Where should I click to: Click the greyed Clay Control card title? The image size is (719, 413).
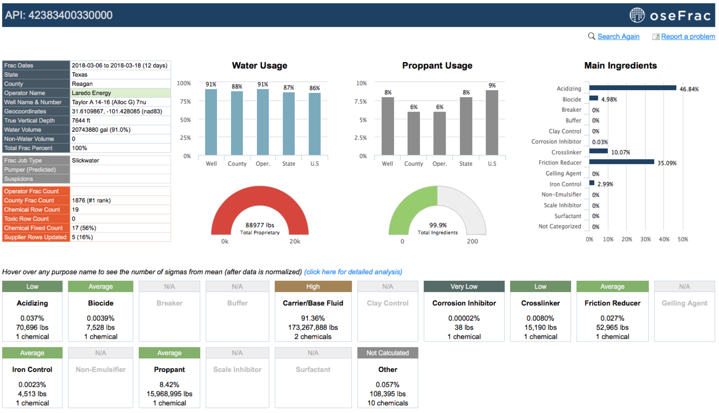(388, 303)
